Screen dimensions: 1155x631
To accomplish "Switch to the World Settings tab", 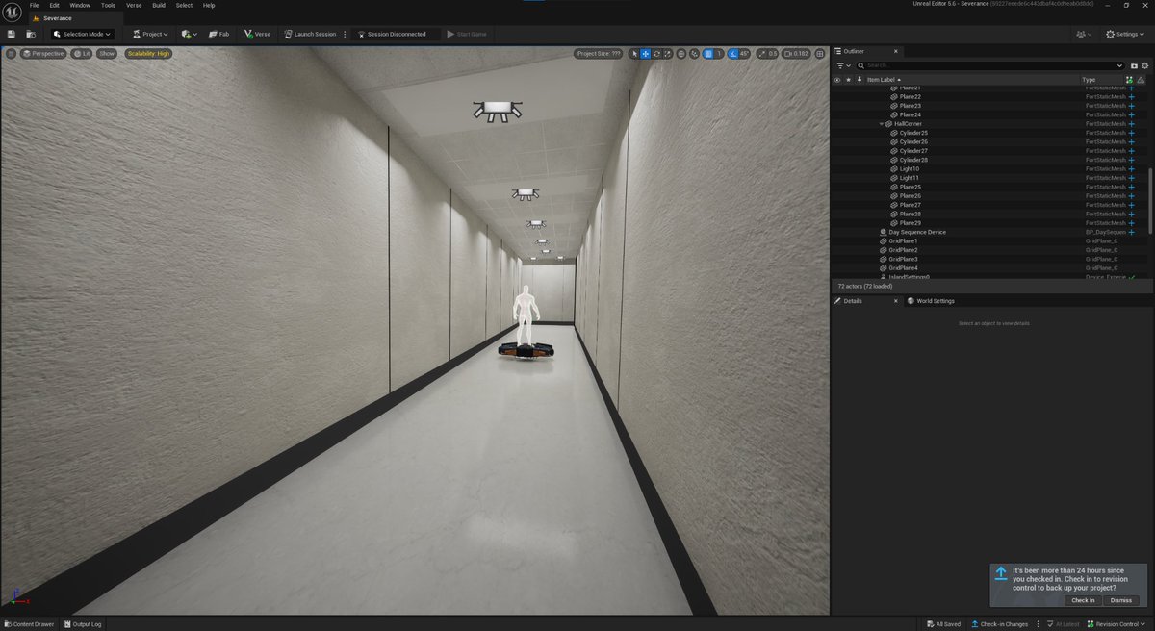I will click(931, 301).
